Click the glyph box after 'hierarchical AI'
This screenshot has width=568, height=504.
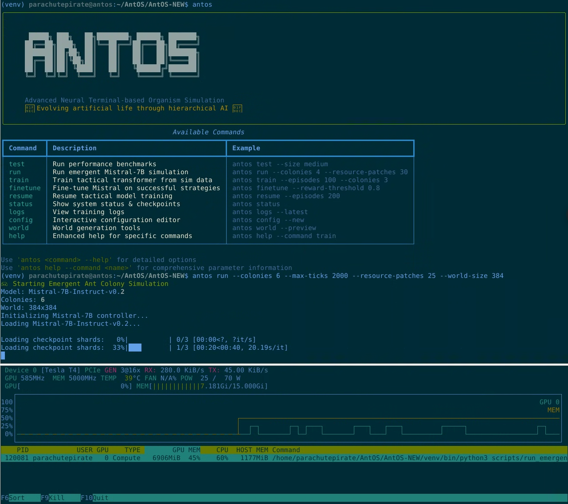point(237,109)
